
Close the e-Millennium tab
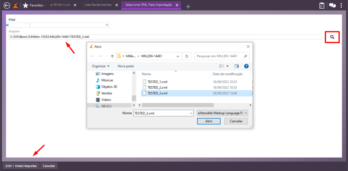point(75,5)
